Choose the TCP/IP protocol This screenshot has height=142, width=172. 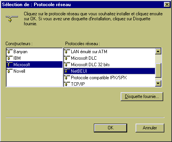click(110, 84)
